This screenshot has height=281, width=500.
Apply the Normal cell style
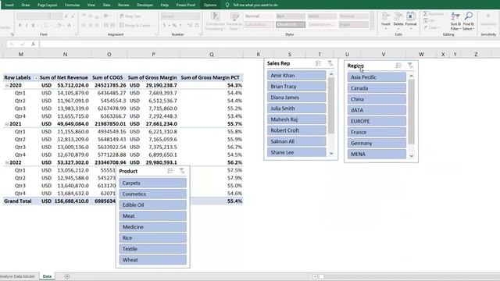click(259, 16)
